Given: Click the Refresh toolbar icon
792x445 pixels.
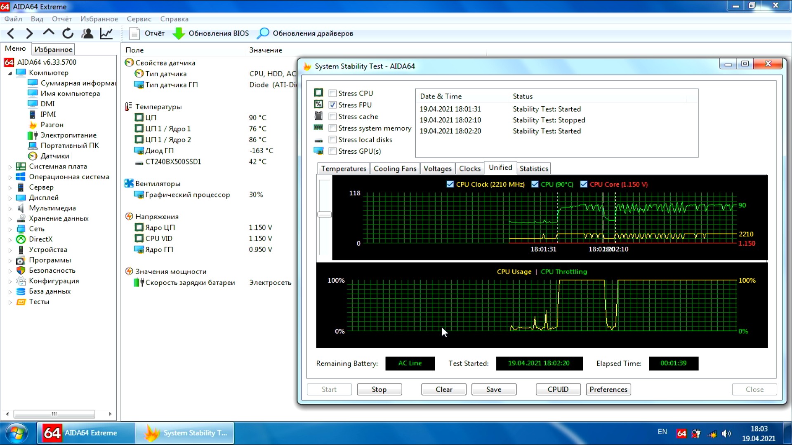Looking at the screenshot, I should pyautogui.click(x=68, y=33).
